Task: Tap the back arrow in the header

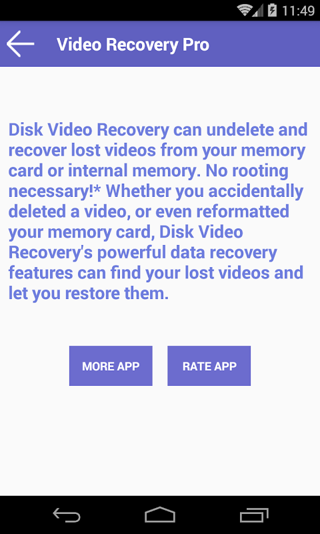Action: 21,43
